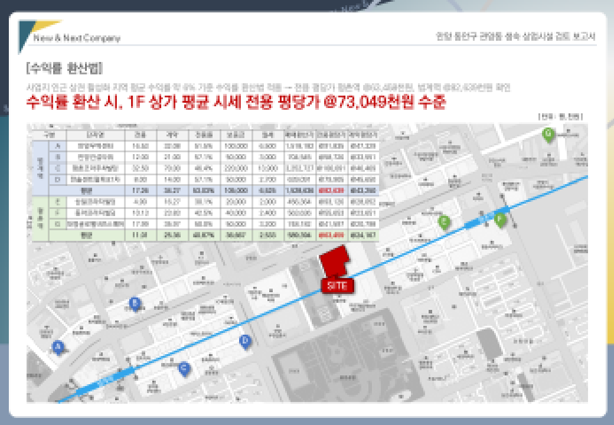Click the blue B marker on the map

tap(135, 303)
